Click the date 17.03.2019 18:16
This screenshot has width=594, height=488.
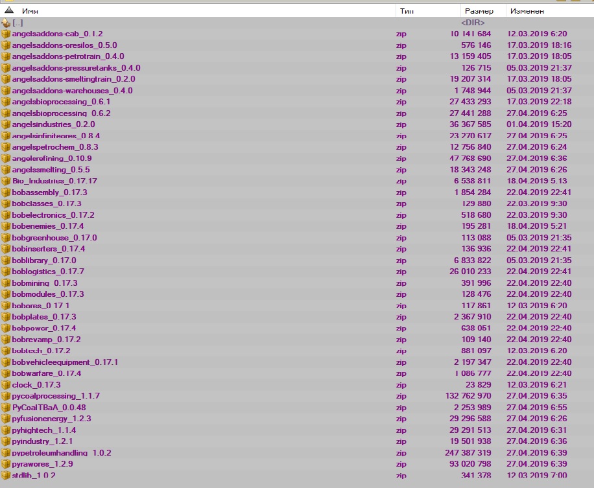(x=539, y=45)
